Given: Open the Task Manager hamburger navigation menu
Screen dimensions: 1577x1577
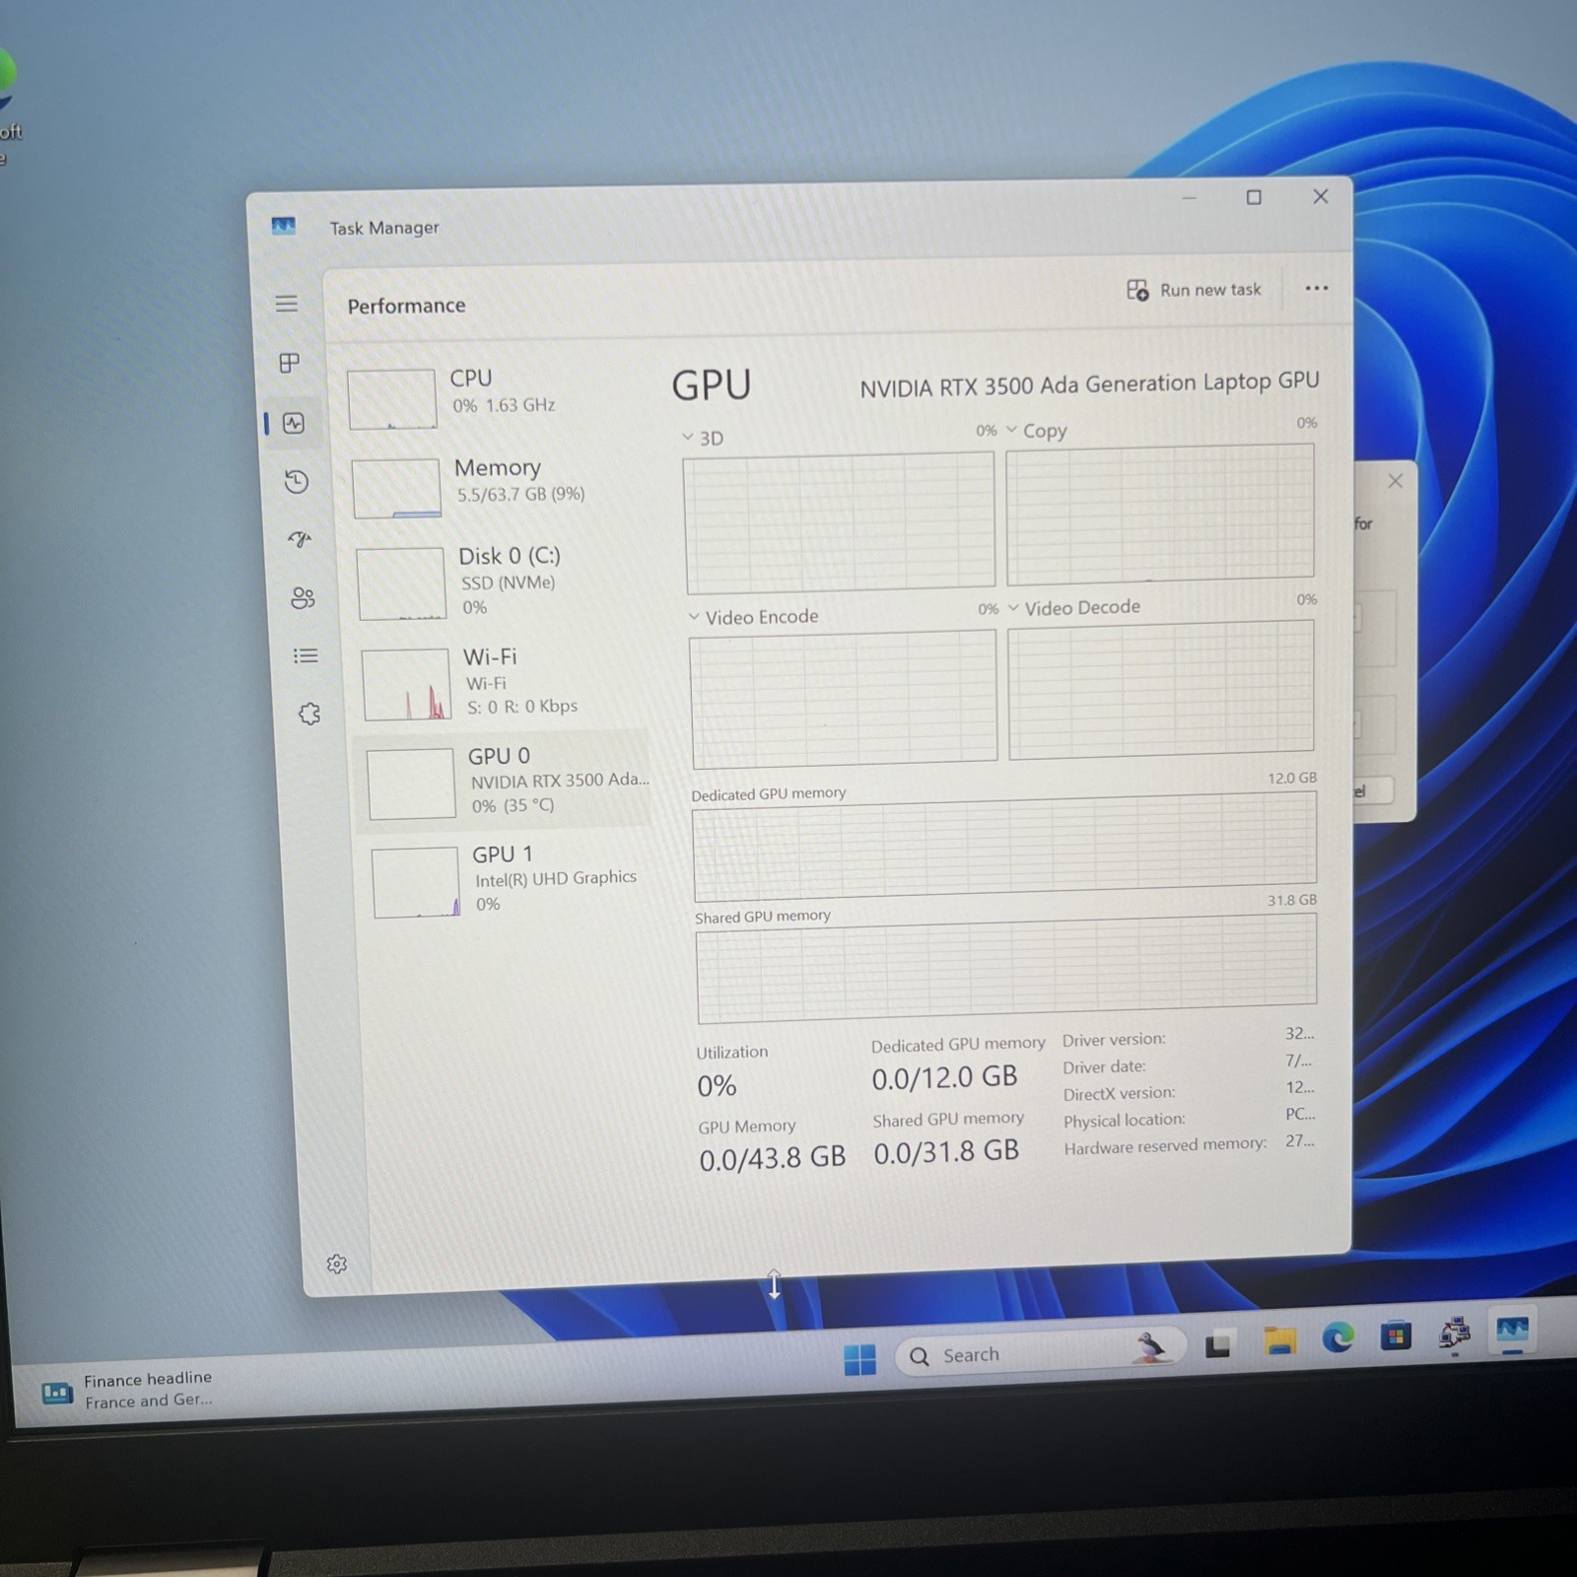Looking at the screenshot, I should pos(286,304).
